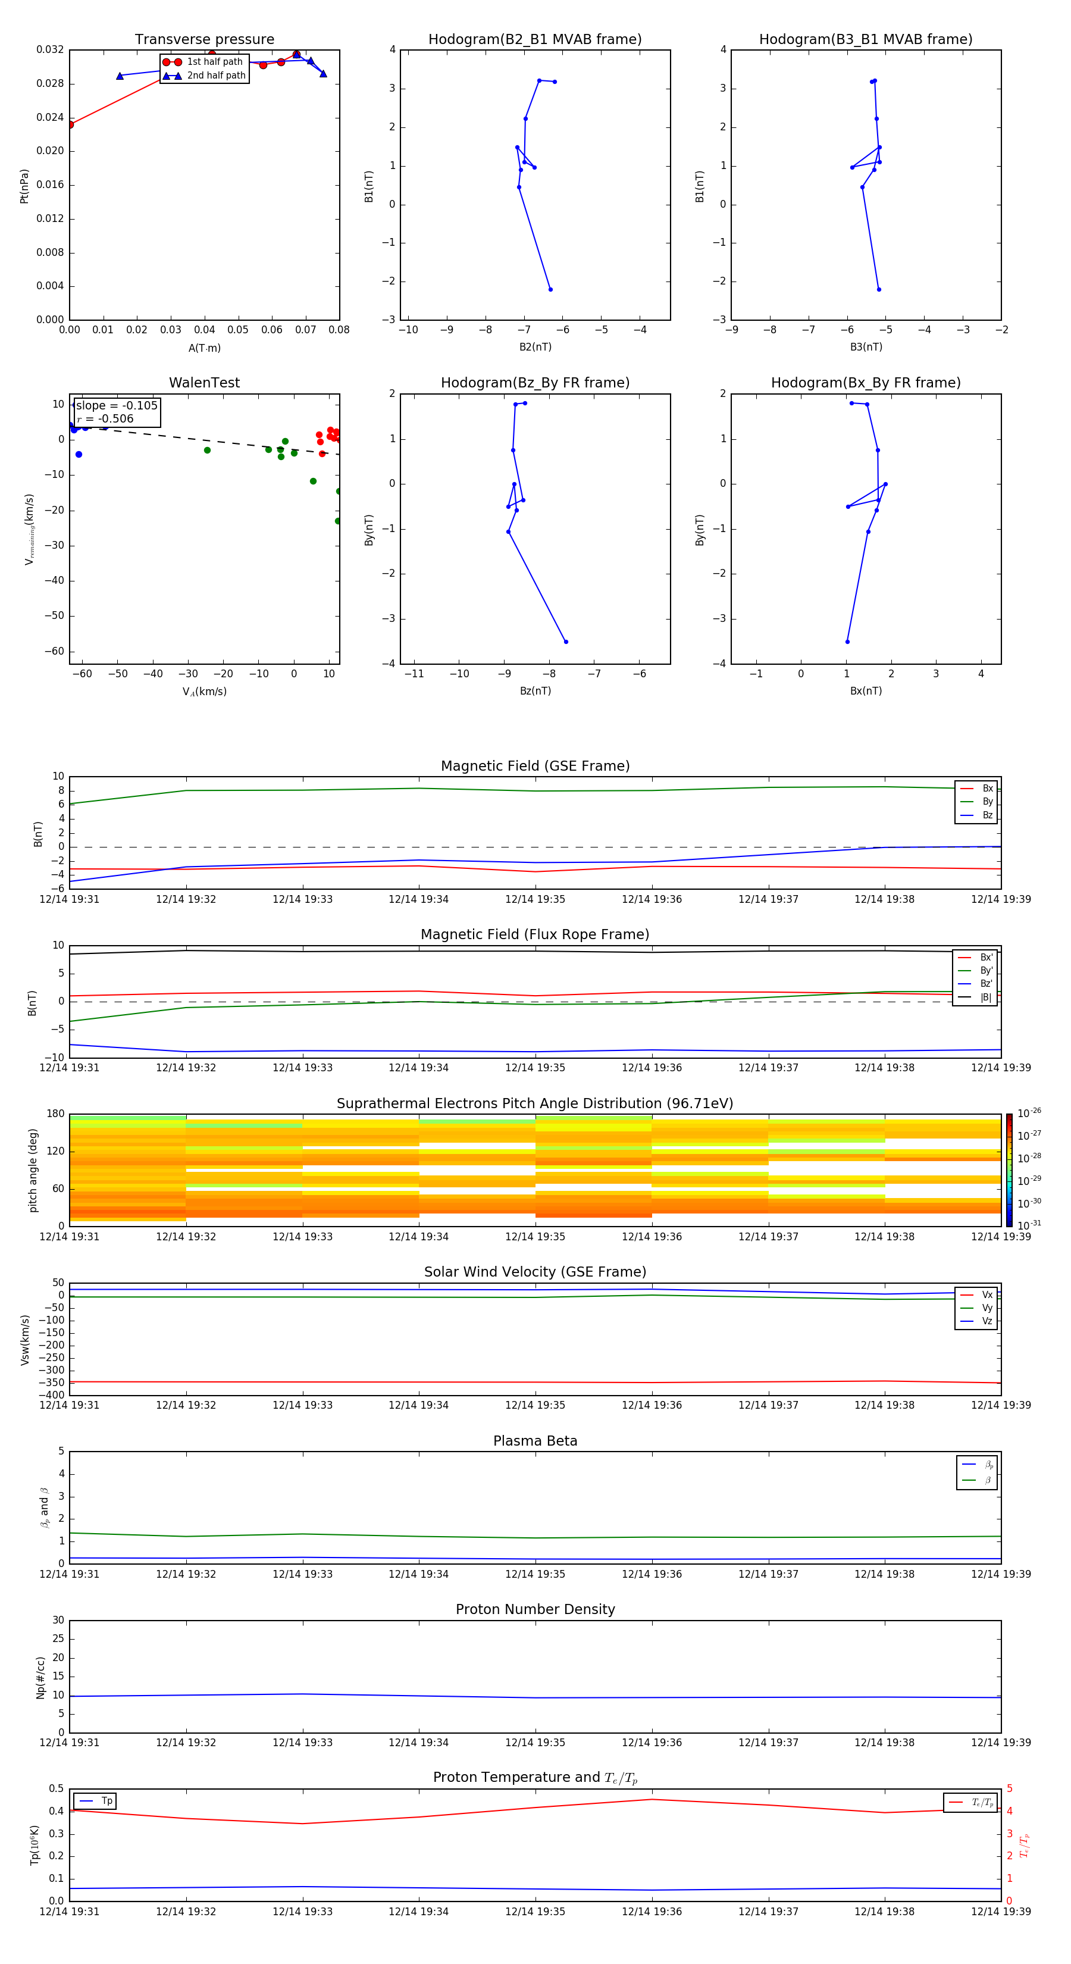Click "By'" in the Flux Rope legend

pyautogui.click(x=987, y=971)
